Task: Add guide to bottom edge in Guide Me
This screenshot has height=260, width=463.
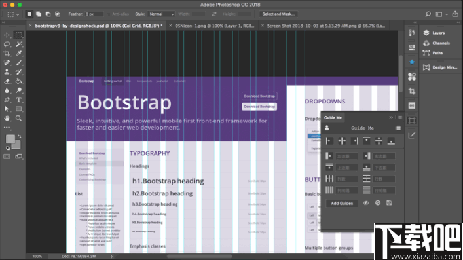Action: click(x=391, y=141)
